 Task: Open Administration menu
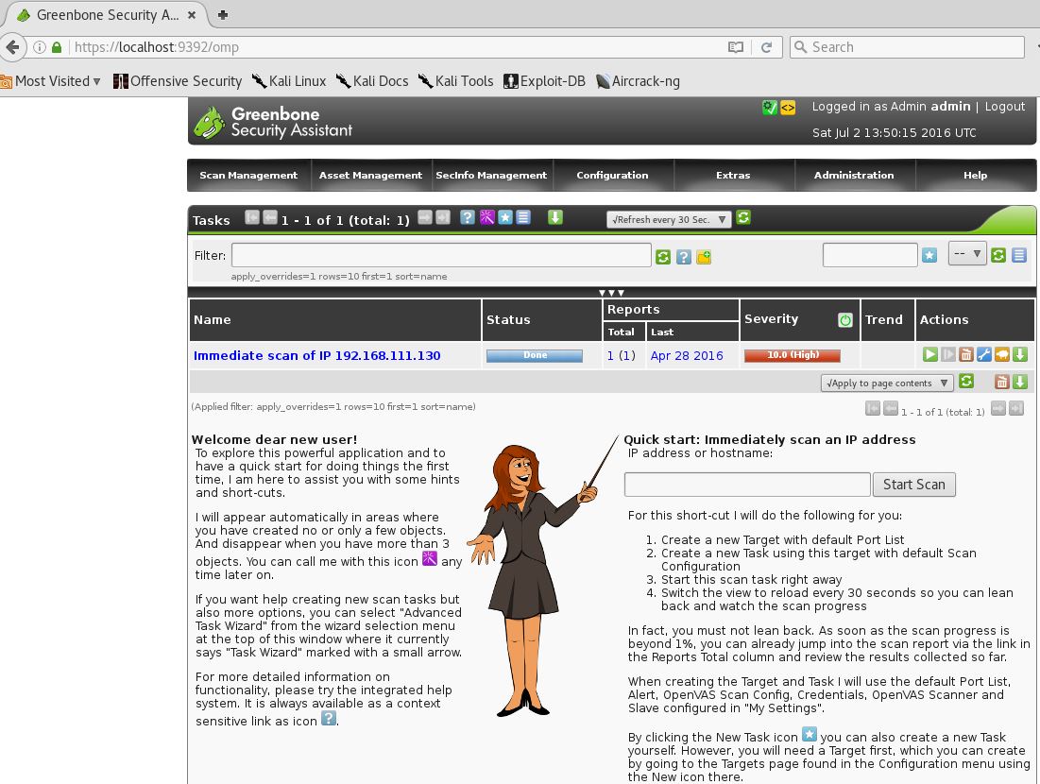point(854,175)
